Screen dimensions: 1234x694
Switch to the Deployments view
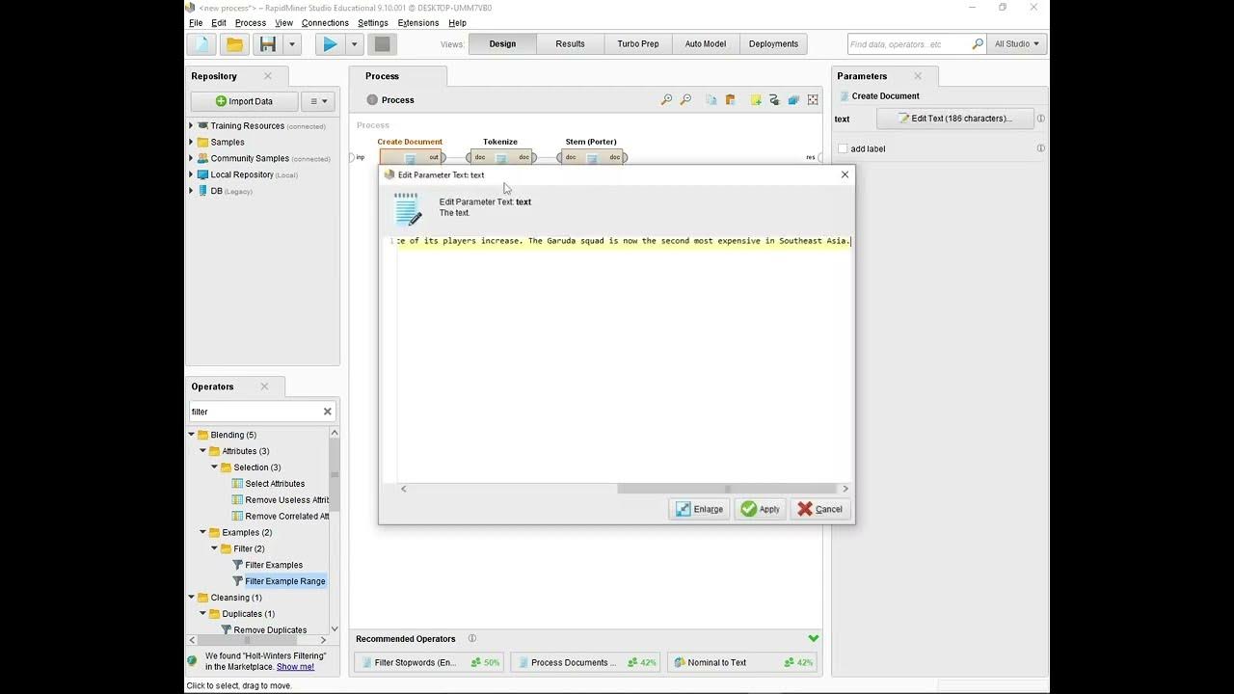773,43
